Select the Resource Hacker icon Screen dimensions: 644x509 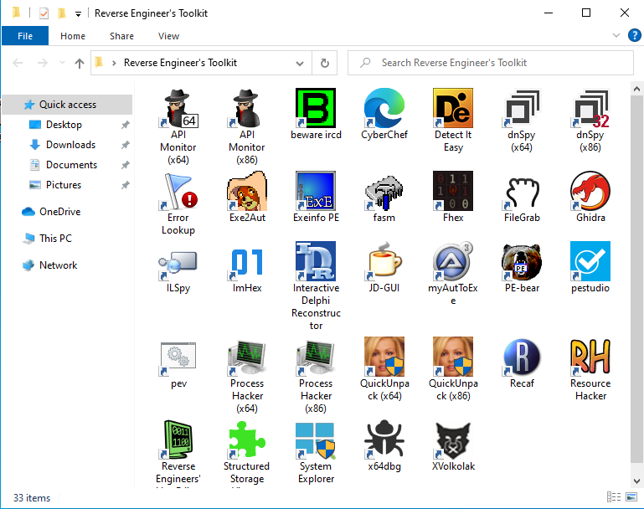pyautogui.click(x=590, y=357)
